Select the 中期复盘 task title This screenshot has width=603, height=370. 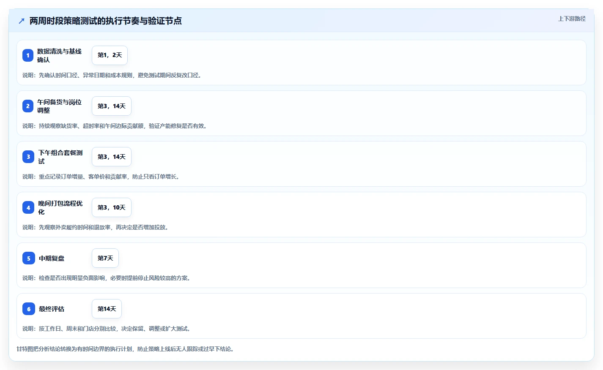click(52, 258)
